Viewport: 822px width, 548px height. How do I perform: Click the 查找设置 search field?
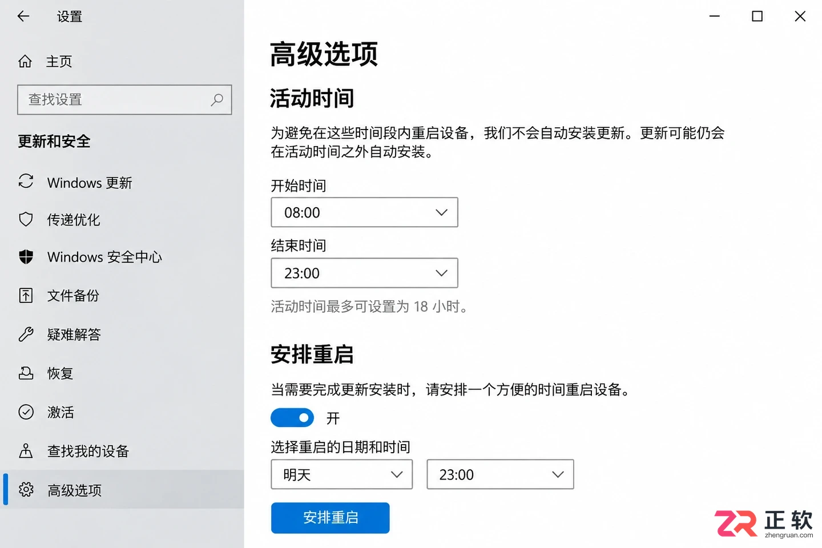coord(124,100)
